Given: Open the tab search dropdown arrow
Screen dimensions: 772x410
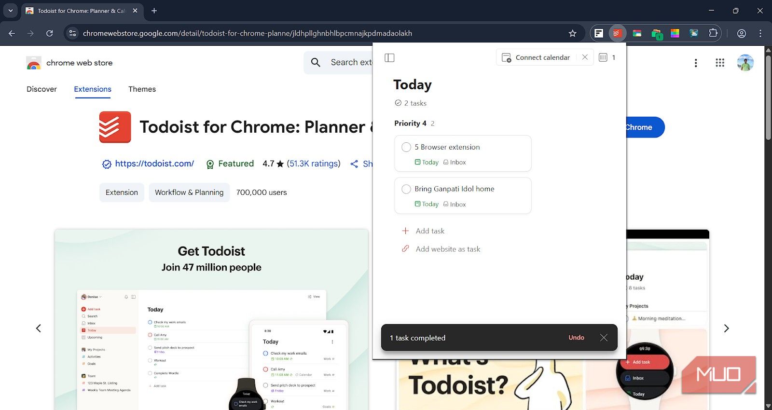Looking at the screenshot, I should point(11,11).
